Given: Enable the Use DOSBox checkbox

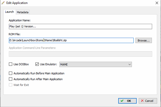Looking at the screenshot, I should point(10,64).
